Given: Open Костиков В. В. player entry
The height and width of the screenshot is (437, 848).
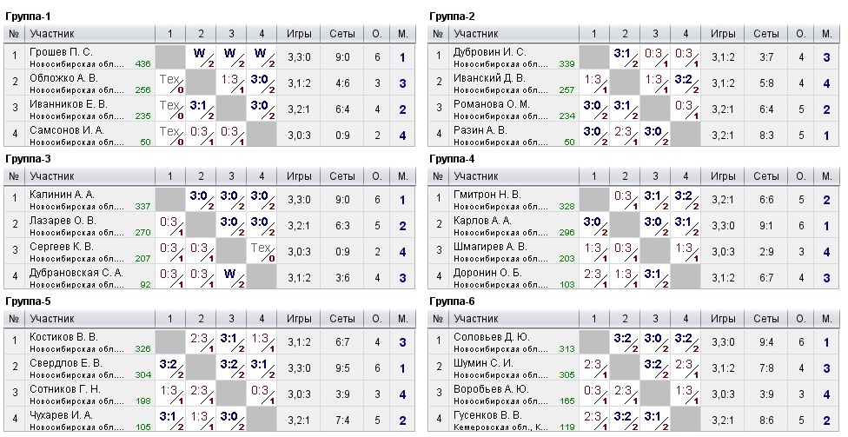Looking at the screenshot, I should [x=63, y=337].
